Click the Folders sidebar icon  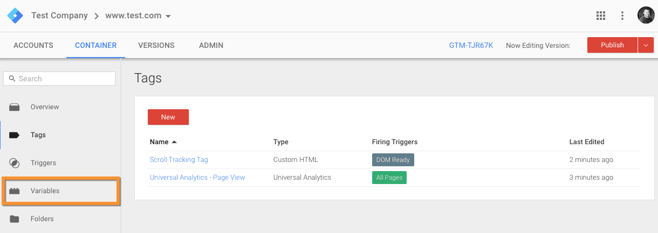[15, 219]
